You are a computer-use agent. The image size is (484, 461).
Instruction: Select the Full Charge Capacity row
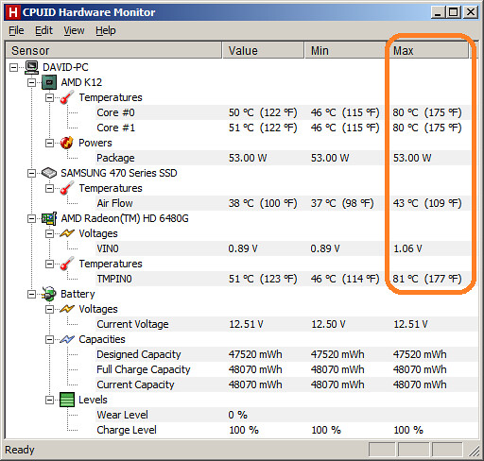tap(286, 369)
